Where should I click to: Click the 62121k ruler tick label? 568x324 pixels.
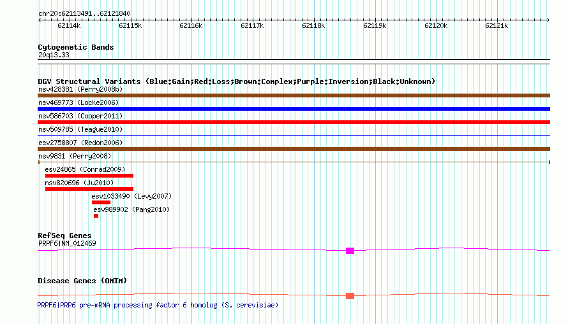(x=497, y=25)
